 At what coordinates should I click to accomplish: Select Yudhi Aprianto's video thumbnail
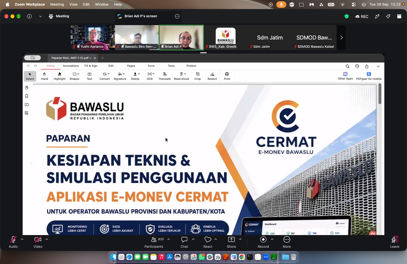(93, 37)
